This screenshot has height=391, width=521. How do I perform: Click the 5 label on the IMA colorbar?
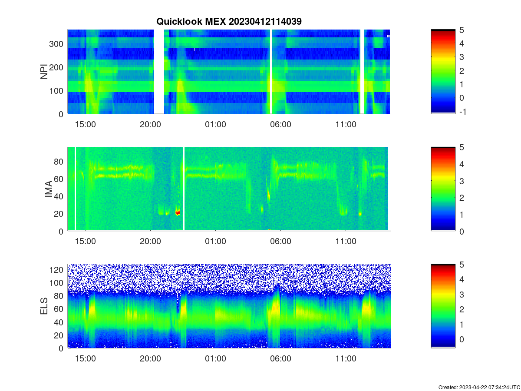462,147
